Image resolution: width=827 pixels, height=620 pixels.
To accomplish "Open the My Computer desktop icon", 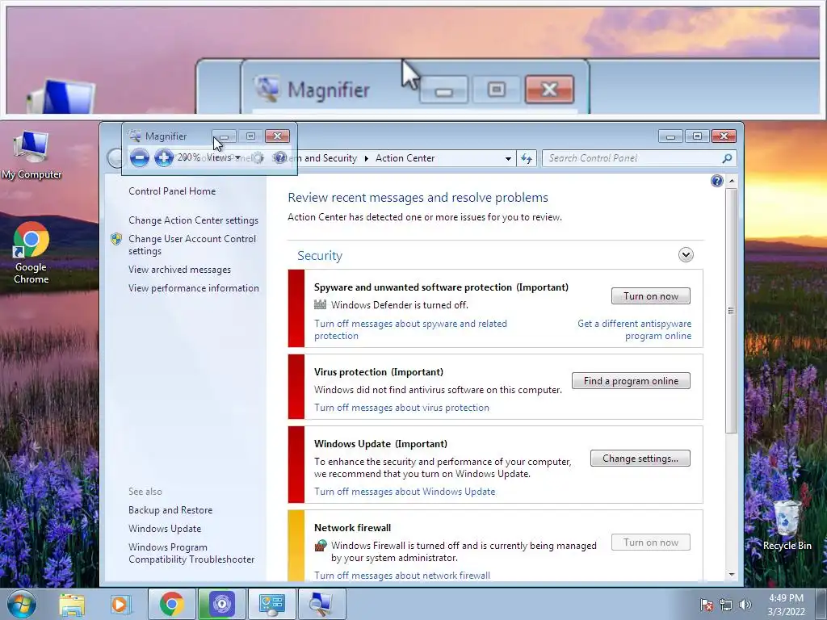I will pyautogui.click(x=31, y=156).
